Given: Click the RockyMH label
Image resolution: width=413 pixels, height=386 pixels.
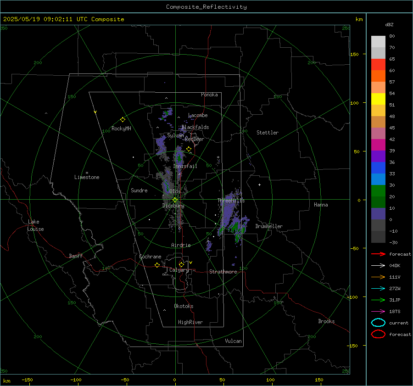Looking at the screenshot, I should (x=121, y=129).
